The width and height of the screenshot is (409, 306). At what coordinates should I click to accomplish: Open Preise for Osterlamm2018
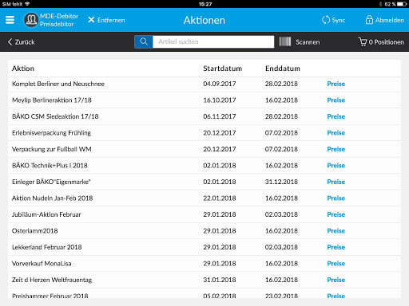pos(336,231)
